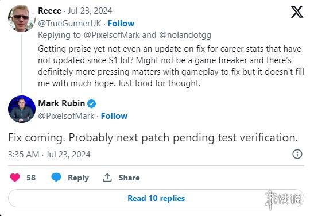Click the X logo icon
The height and width of the screenshot is (216, 310).
point(297,12)
